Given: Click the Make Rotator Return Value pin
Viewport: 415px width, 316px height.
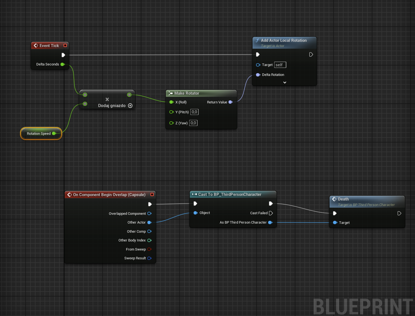Looking at the screenshot, I should coord(230,102).
